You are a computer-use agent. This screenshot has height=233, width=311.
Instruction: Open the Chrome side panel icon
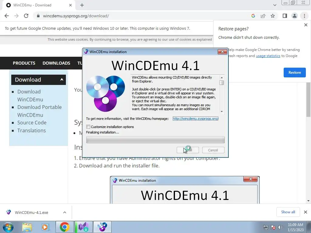[x=285, y=16]
